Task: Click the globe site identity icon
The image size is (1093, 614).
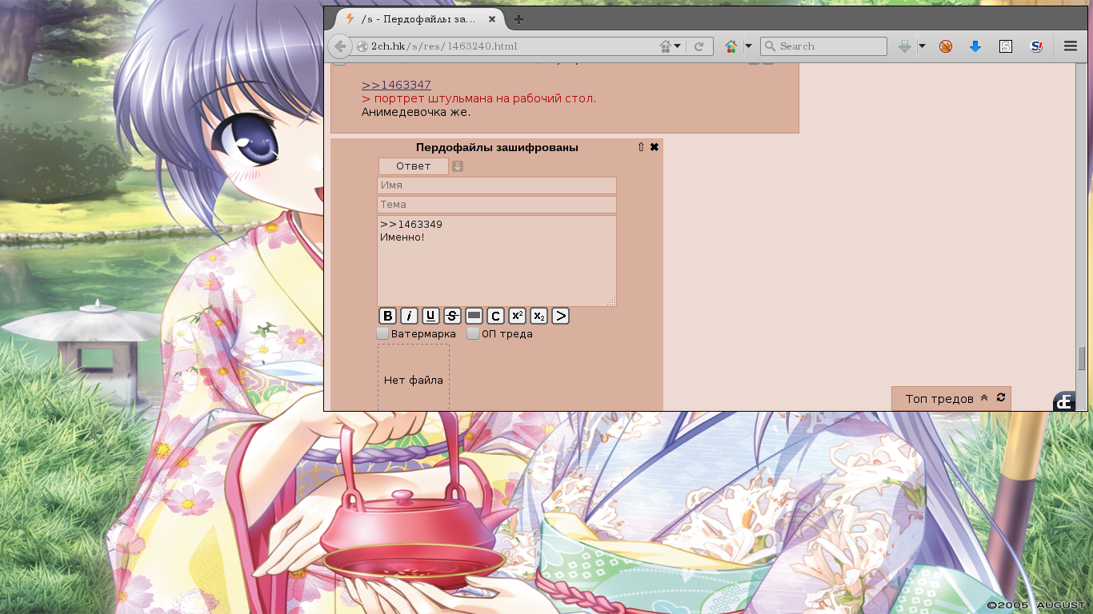Action: (x=362, y=46)
